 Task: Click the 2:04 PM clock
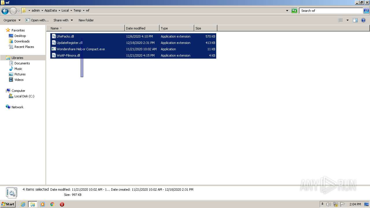[x=355, y=204]
